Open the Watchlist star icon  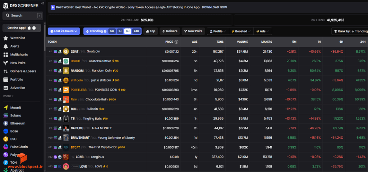coord(6,38)
